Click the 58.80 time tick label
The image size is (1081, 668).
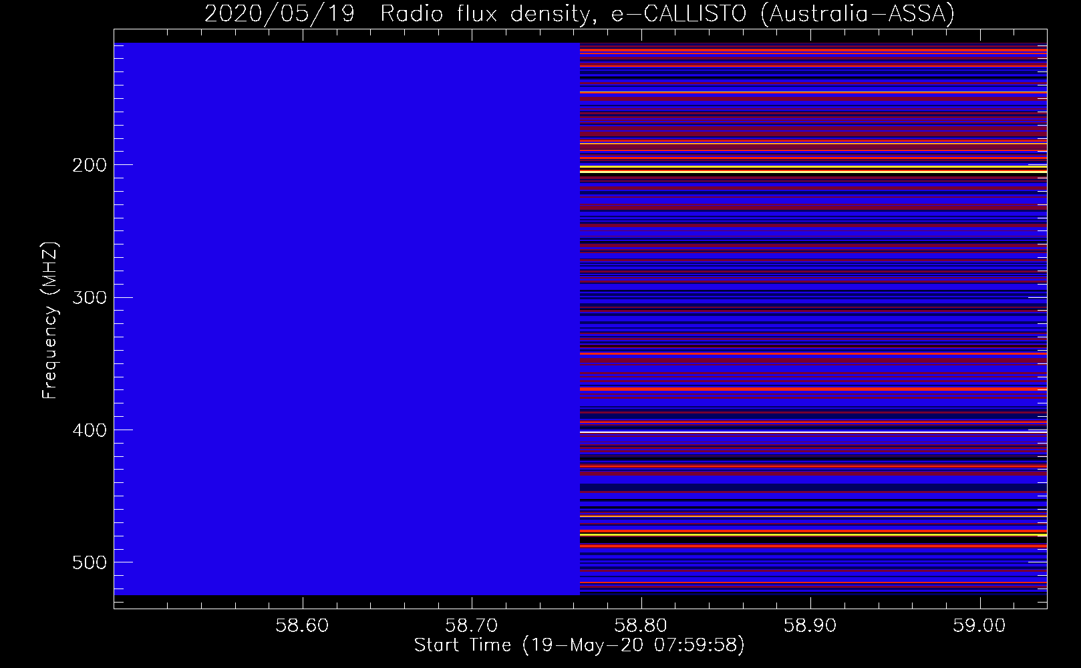pos(641,626)
